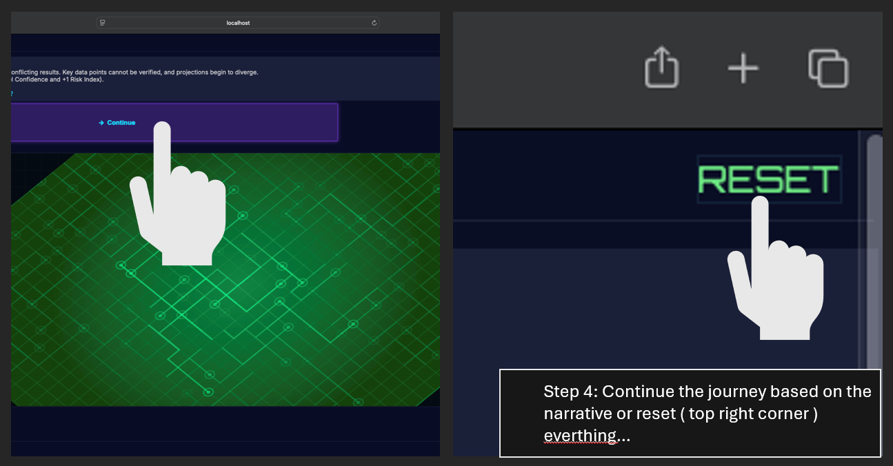Open the site settings icon in the address bar
Screen dimensions: 893x466
(x=103, y=22)
